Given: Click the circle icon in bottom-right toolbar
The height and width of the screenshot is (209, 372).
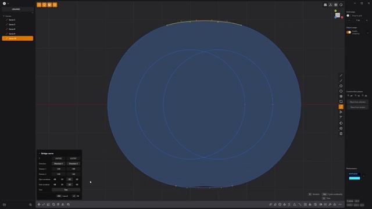Looking at the screenshot, I should click(x=280, y=204).
